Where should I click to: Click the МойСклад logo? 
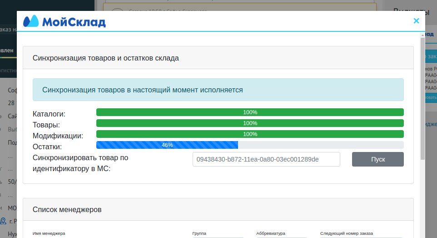(65, 21)
